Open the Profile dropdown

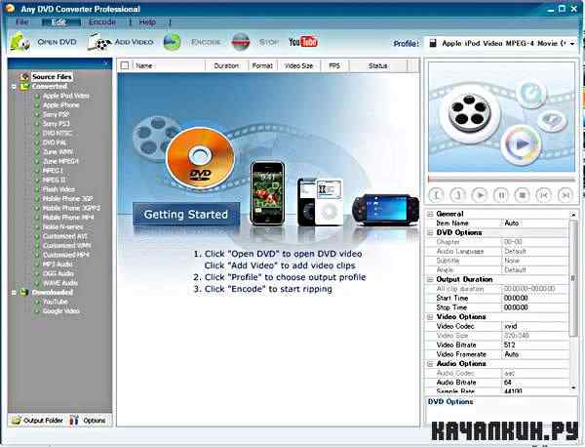[x=572, y=44]
